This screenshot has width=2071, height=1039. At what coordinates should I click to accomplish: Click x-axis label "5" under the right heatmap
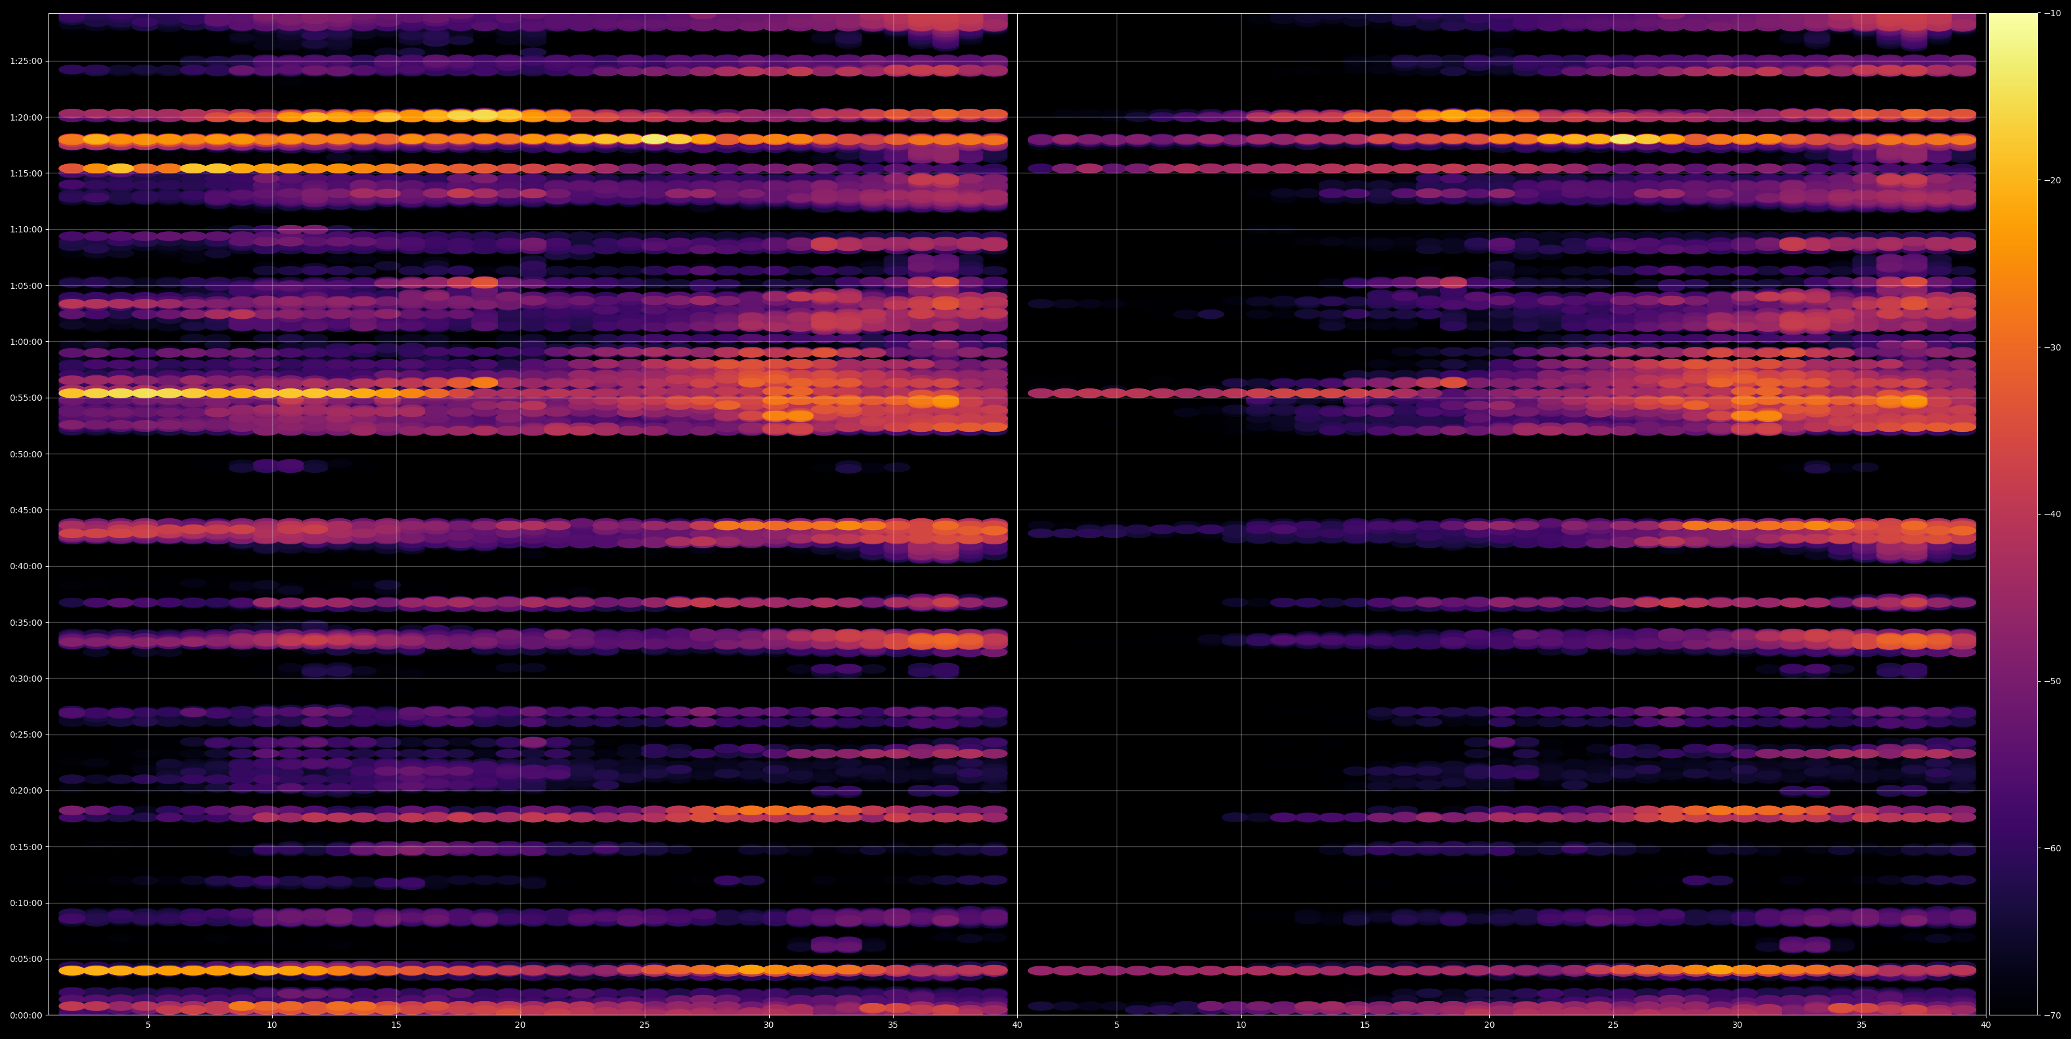1117,1025
